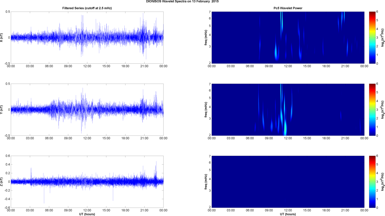This screenshot has width=385, height=216.
Task: Click 'UT (hours)' label under Z time series
Action: pos(87,214)
